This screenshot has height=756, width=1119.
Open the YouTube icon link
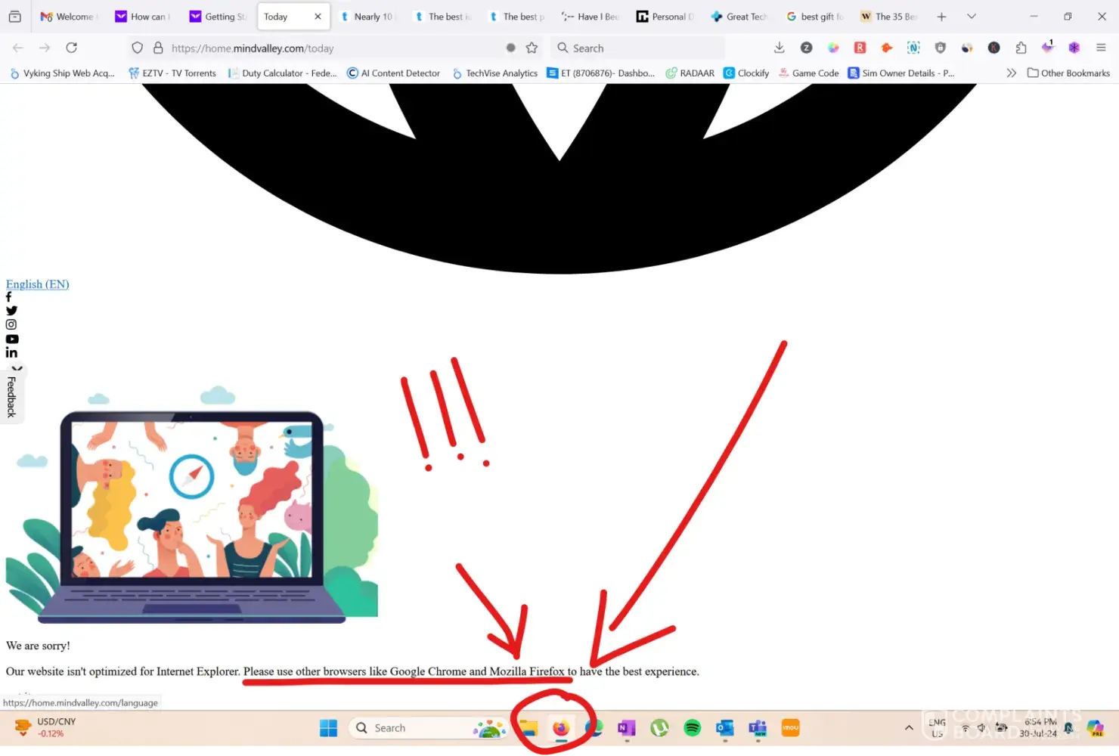[x=12, y=339]
